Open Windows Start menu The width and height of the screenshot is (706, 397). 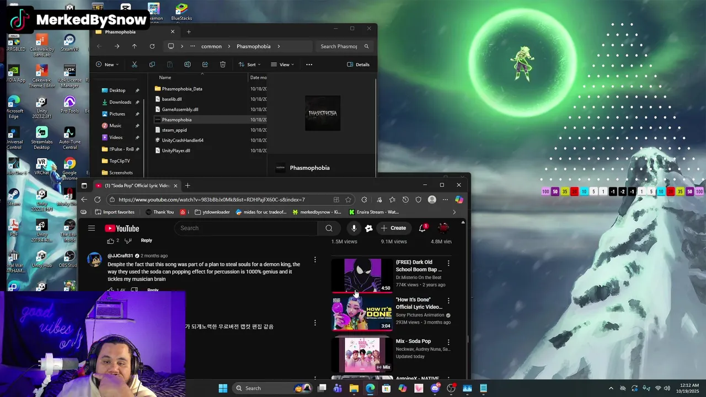pyautogui.click(x=223, y=388)
